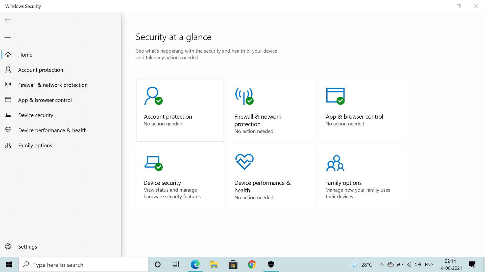485x272 pixels.
Task: Minimize the Windows Security window
Action: (441, 6)
